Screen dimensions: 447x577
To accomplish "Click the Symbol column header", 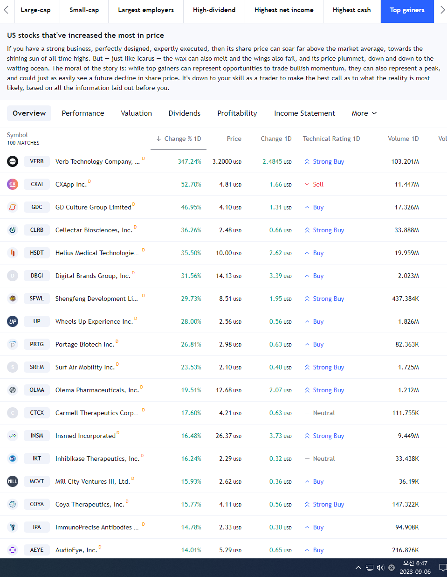I will pyautogui.click(x=17, y=135).
